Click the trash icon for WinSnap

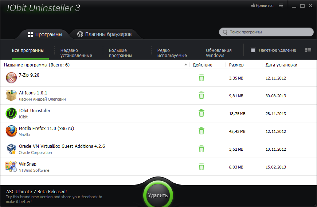201,166
